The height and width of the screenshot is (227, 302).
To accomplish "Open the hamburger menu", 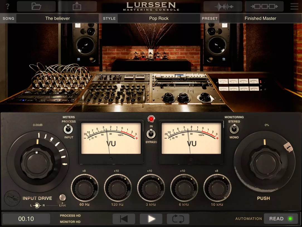I will 294,6.
